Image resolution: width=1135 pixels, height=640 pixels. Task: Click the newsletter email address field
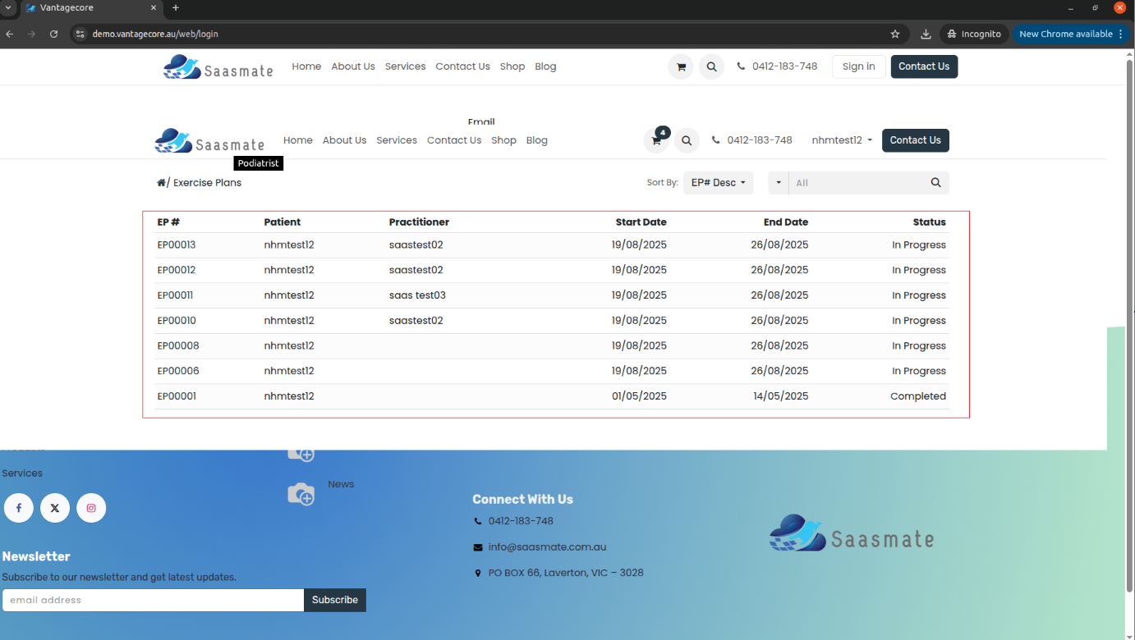point(153,600)
